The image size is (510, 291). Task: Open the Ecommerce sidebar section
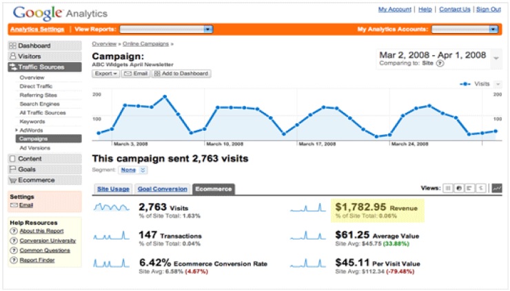36,180
